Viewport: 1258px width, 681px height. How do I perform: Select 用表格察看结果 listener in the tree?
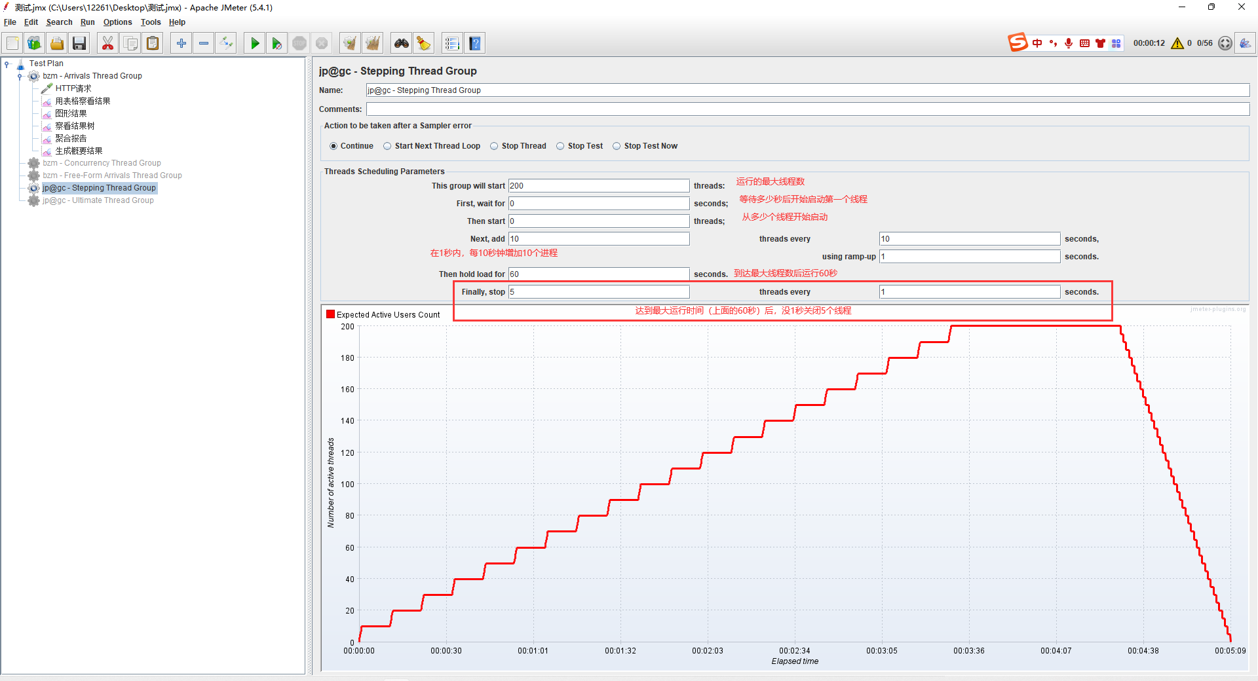83,101
